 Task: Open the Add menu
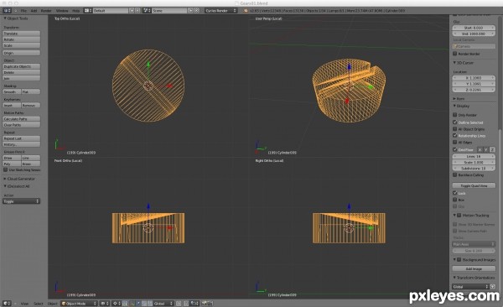coord(34,11)
